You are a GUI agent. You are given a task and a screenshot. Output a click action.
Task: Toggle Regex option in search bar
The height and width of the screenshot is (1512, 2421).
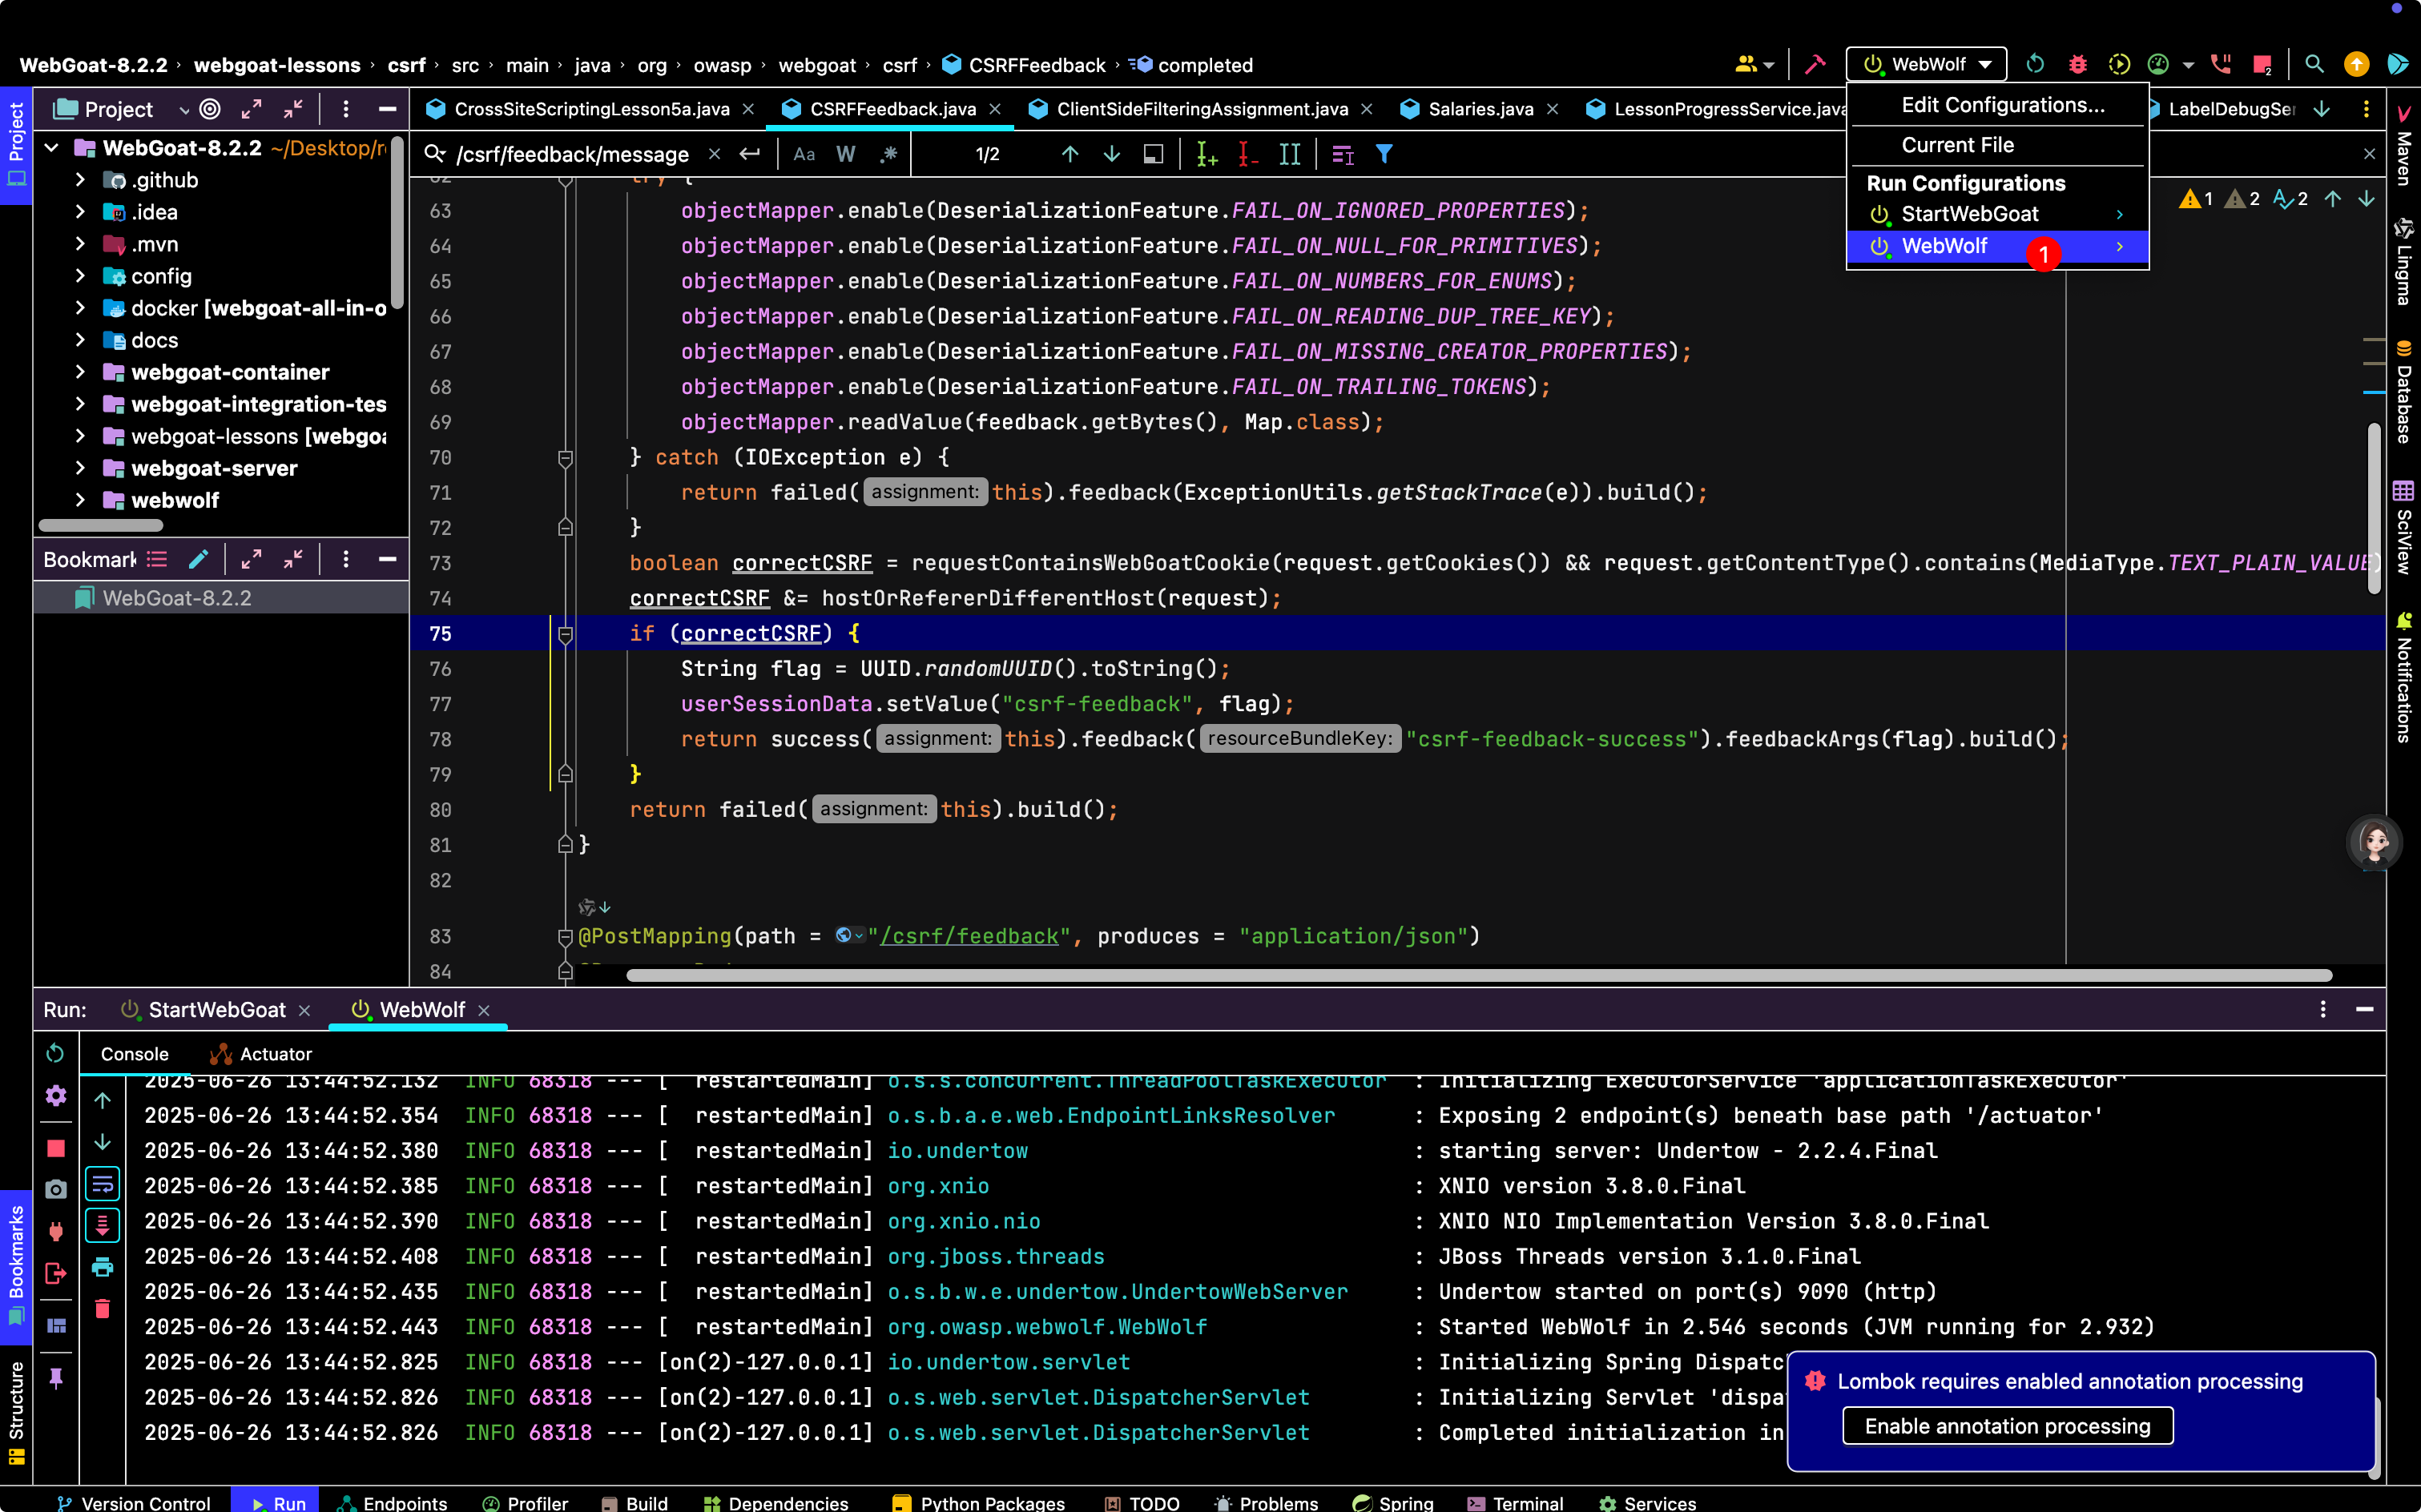point(888,154)
